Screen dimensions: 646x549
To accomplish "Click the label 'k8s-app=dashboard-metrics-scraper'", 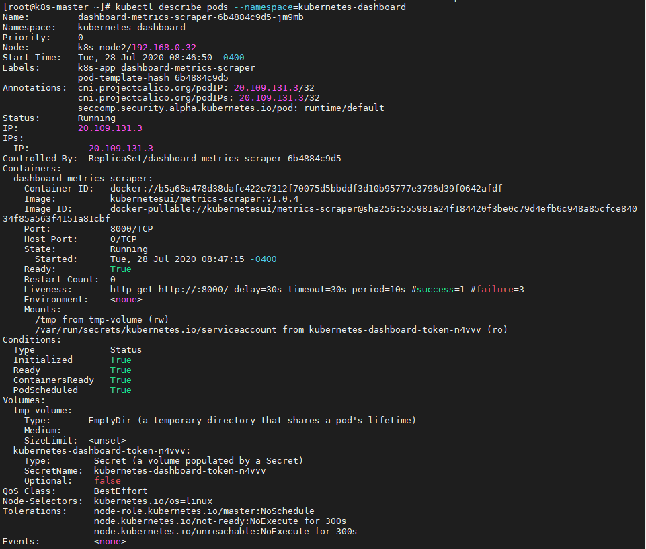I will 167,68.
